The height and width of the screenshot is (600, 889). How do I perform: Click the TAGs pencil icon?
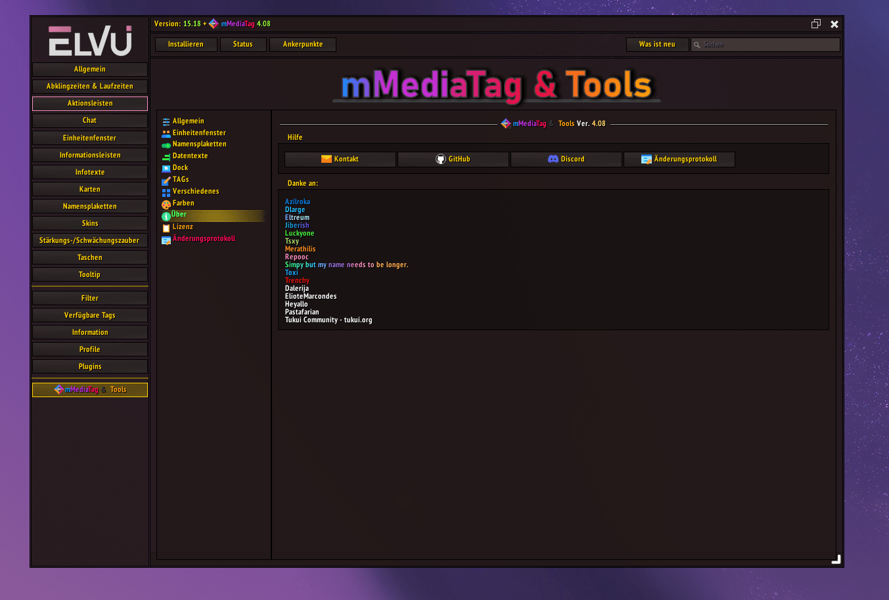(x=166, y=181)
